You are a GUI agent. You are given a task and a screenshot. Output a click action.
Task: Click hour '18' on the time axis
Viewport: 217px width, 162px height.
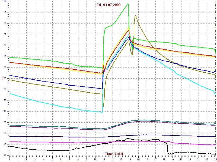[x=164, y=159]
